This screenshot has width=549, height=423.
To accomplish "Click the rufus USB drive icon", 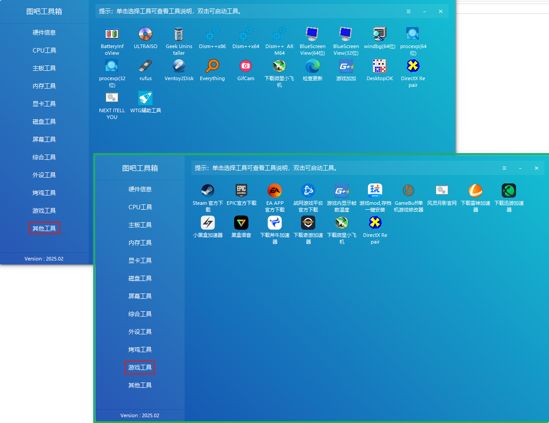I will tap(145, 66).
